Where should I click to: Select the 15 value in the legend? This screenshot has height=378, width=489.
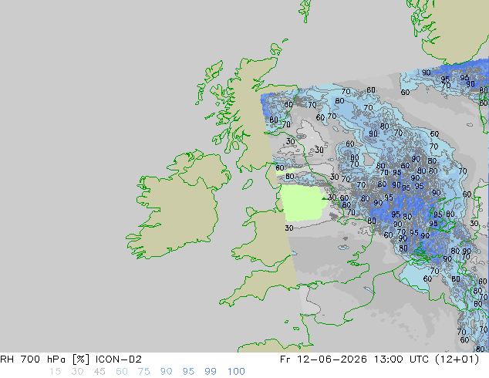[x=55, y=372]
